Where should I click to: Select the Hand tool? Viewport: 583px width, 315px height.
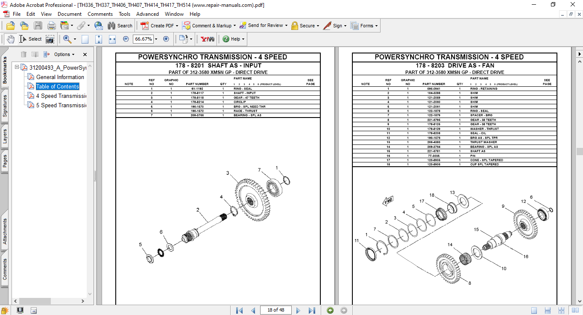click(x=11, y=39)
